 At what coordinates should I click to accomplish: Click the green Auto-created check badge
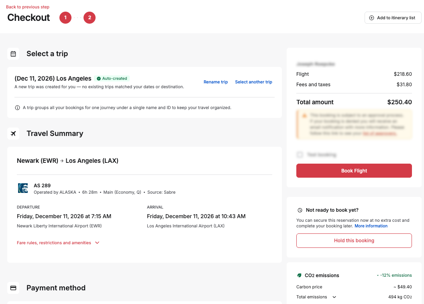[112, 79]
